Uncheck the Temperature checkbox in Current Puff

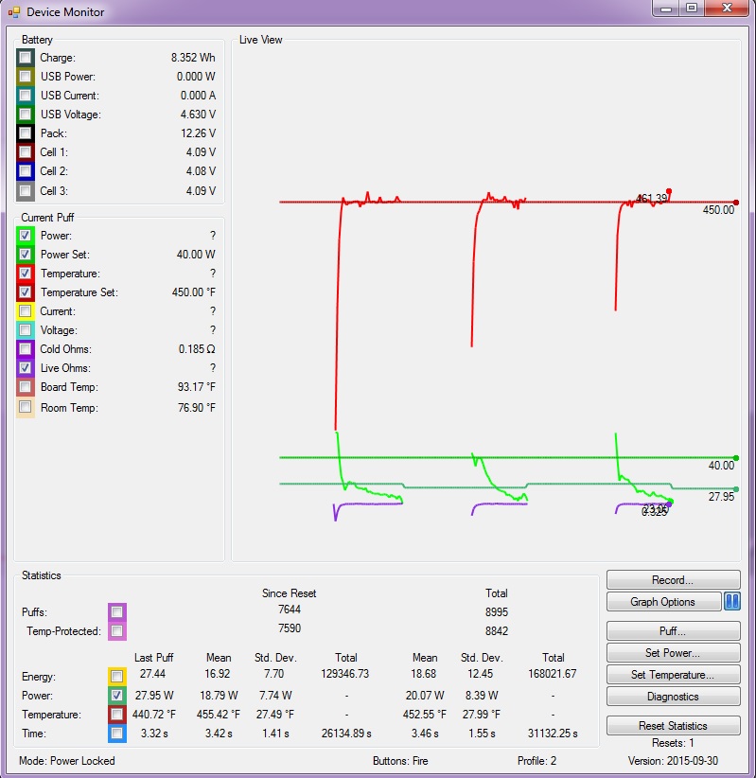[x=25, y=274]
